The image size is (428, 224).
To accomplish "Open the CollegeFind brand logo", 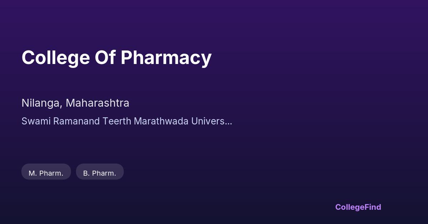I will click(358, 207).
